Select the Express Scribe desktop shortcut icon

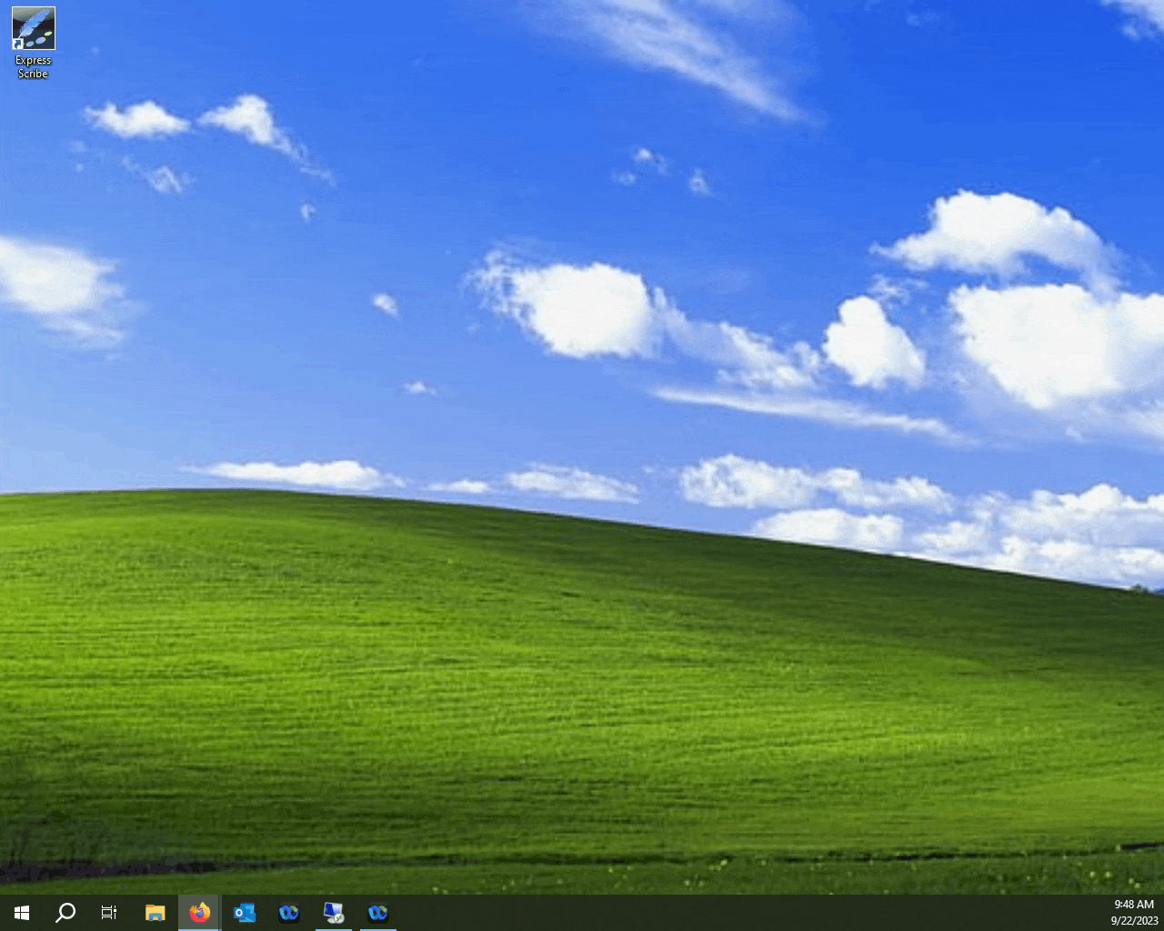[34, 28]
